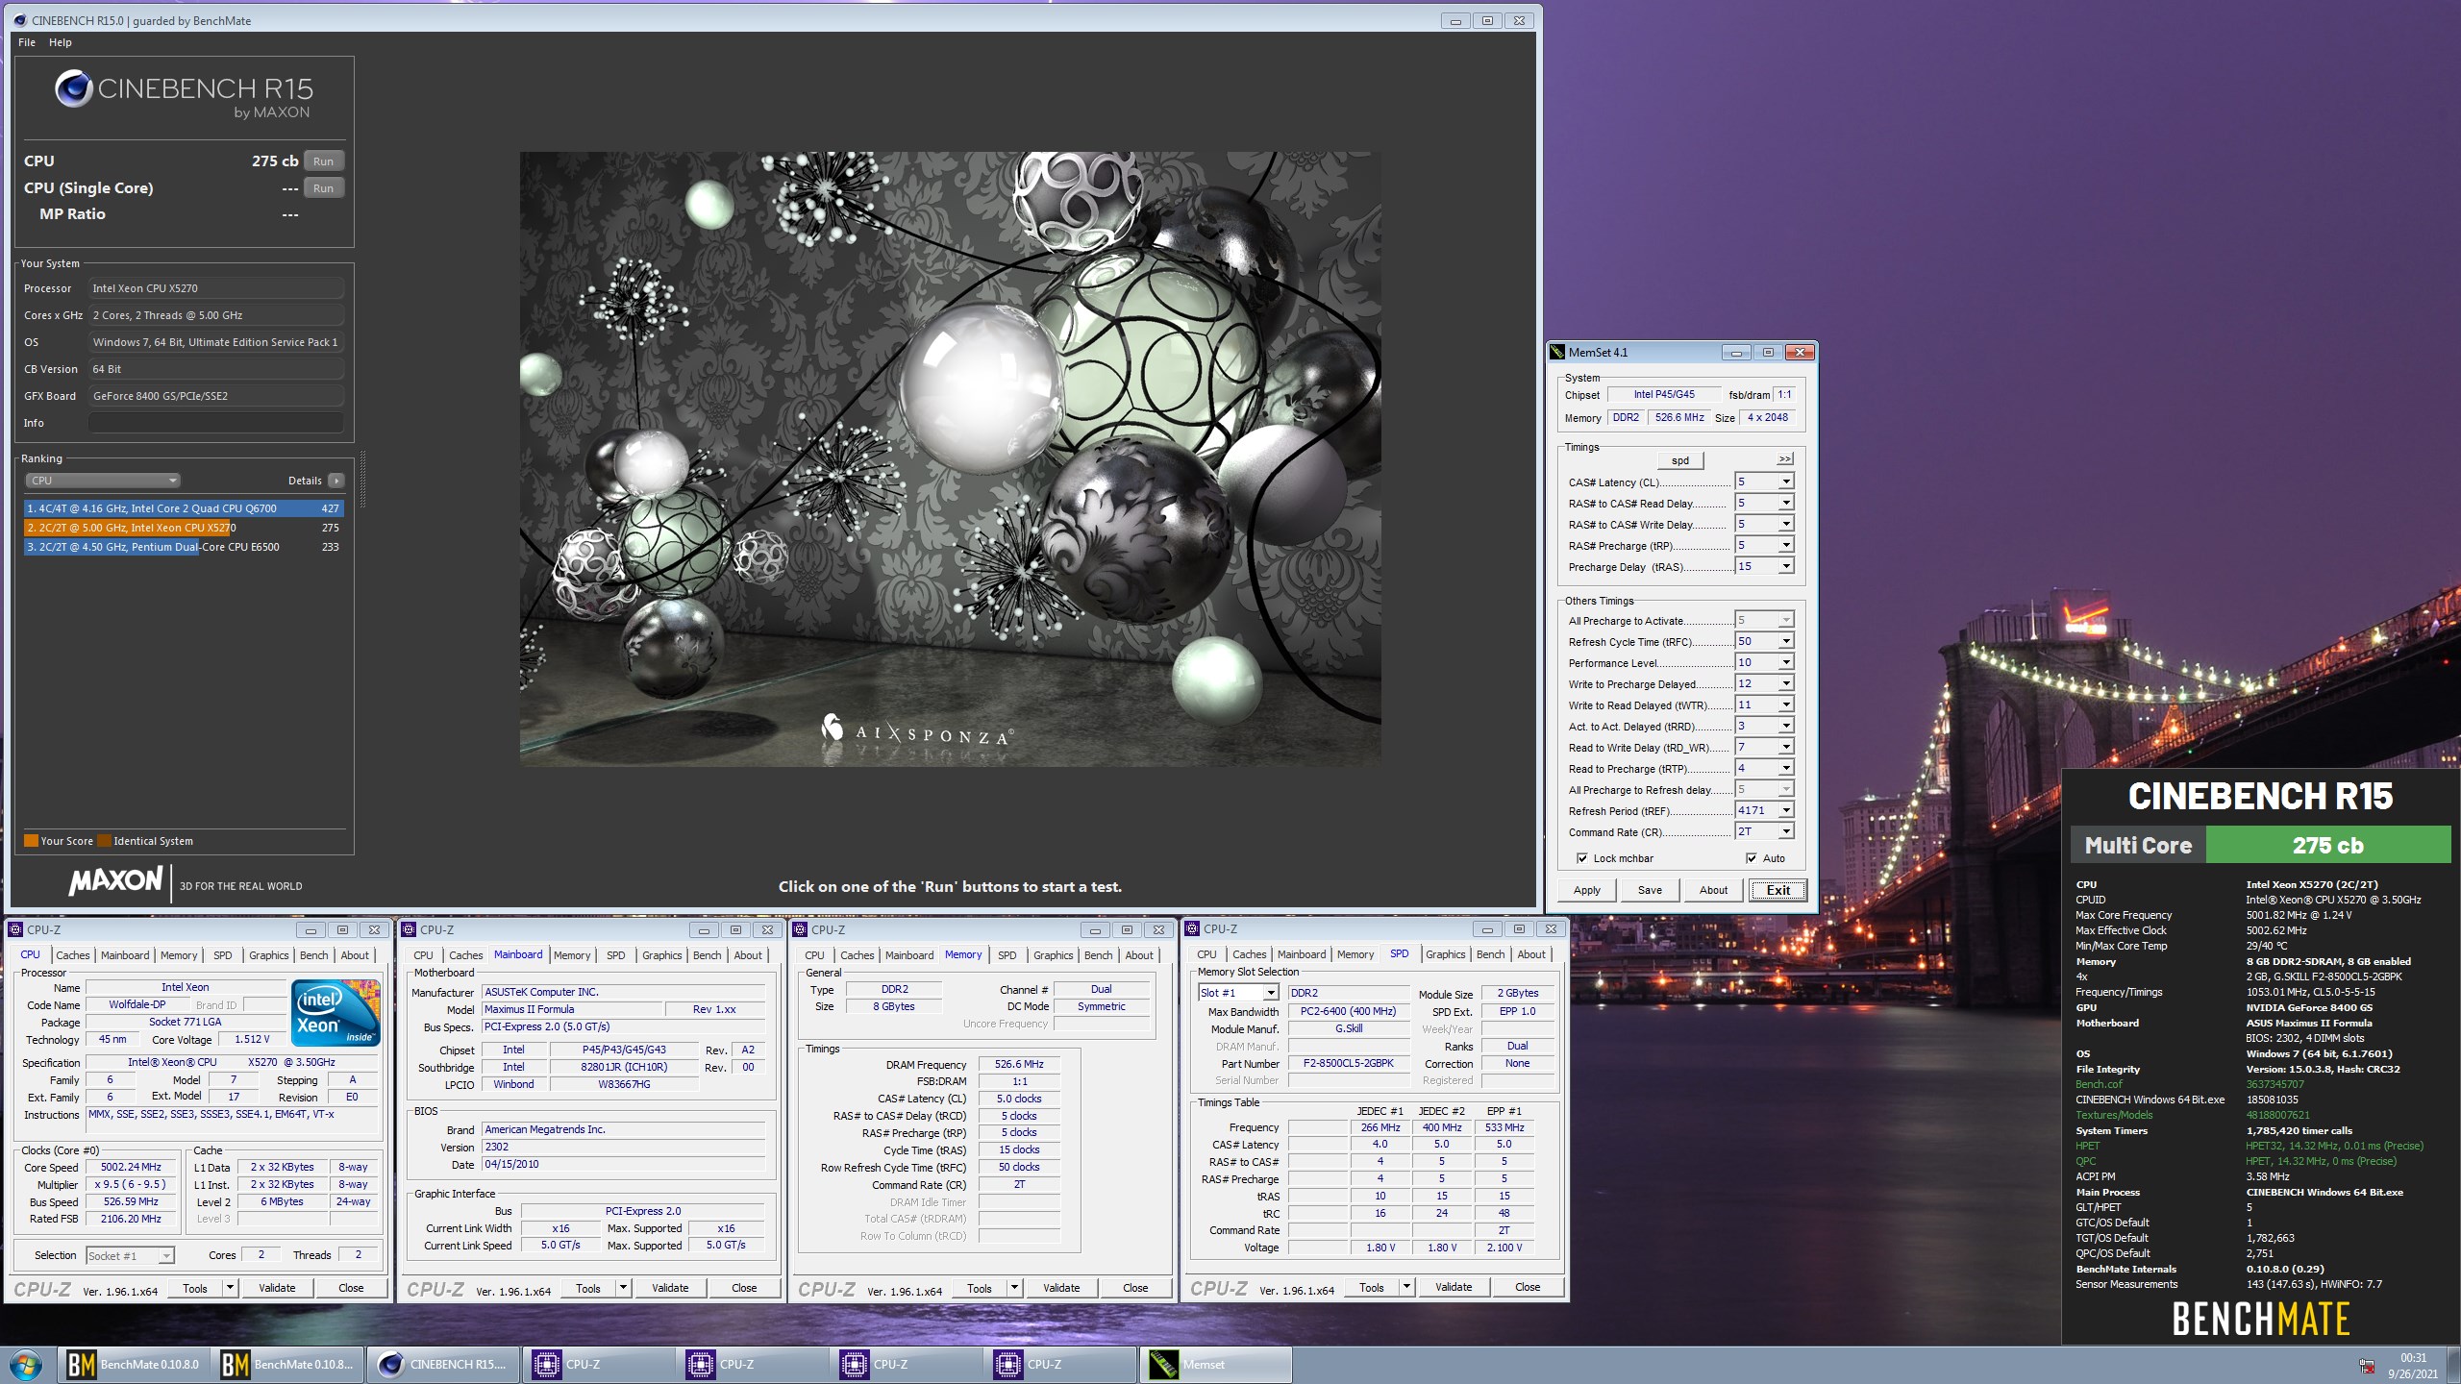Screen dimensions: 2461x1384
Task: Switch to Graphics tab in CPU-Z Memory window
Action: (1053, 955)
